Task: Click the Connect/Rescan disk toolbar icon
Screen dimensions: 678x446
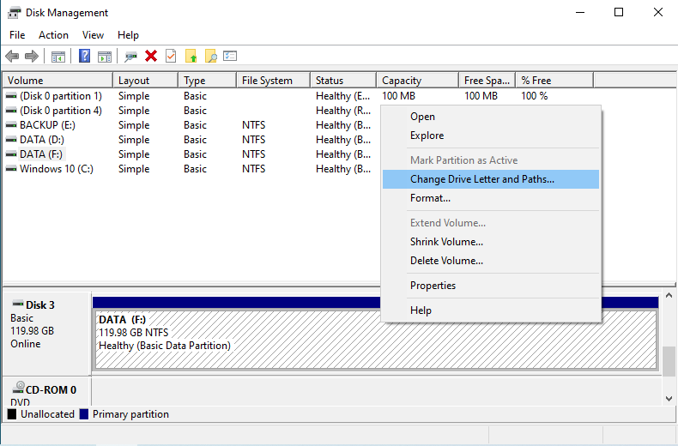Action: [x=130, y=57]
